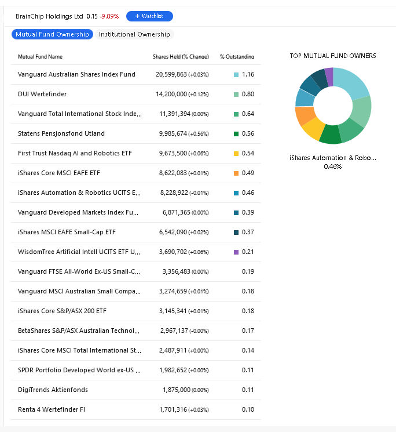Switch to Institutional Ownership tab

pyautogui.click(x=134, y=34)
